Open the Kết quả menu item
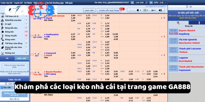The height and width of the screenshot is (102, 205). pos(69,3)
